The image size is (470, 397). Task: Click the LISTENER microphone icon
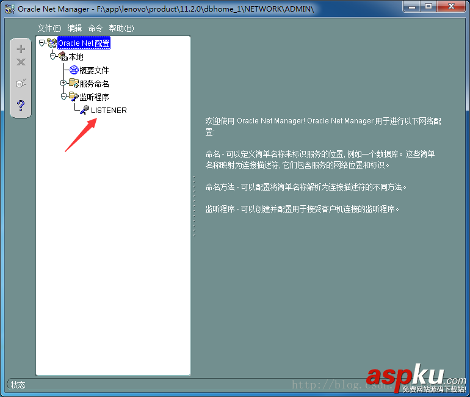(84, 110)
